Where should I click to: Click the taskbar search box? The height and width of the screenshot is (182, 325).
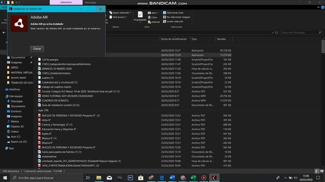click(46, 177)
